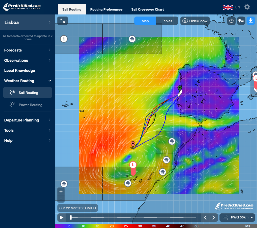The width and height of the screenshot is (257, 228).
Task: Zoom in on the map
Action: coord(61,192)
